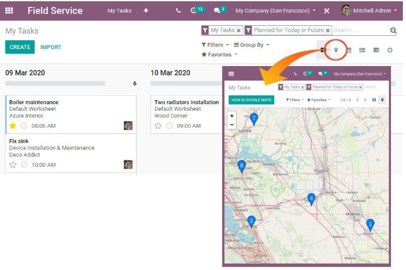This screenshot has width=406, height=270.
Task: Click VIEW IN GOOGLE MAPS button in inset
Action: [251, 100]
